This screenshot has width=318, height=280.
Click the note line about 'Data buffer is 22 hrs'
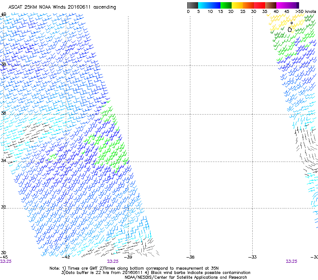point(156,273)
